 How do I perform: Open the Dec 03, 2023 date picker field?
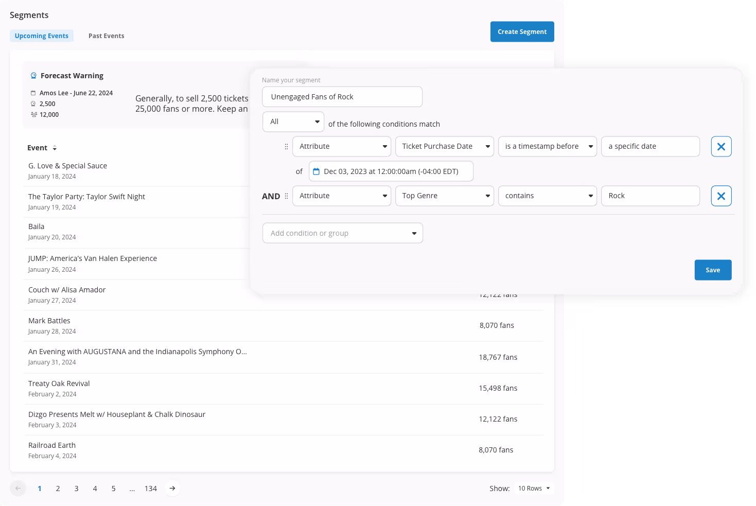pyautogui.click(x=391, y=171)
